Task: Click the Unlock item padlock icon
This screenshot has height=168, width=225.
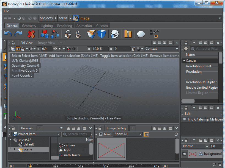Action: point(78,33)
